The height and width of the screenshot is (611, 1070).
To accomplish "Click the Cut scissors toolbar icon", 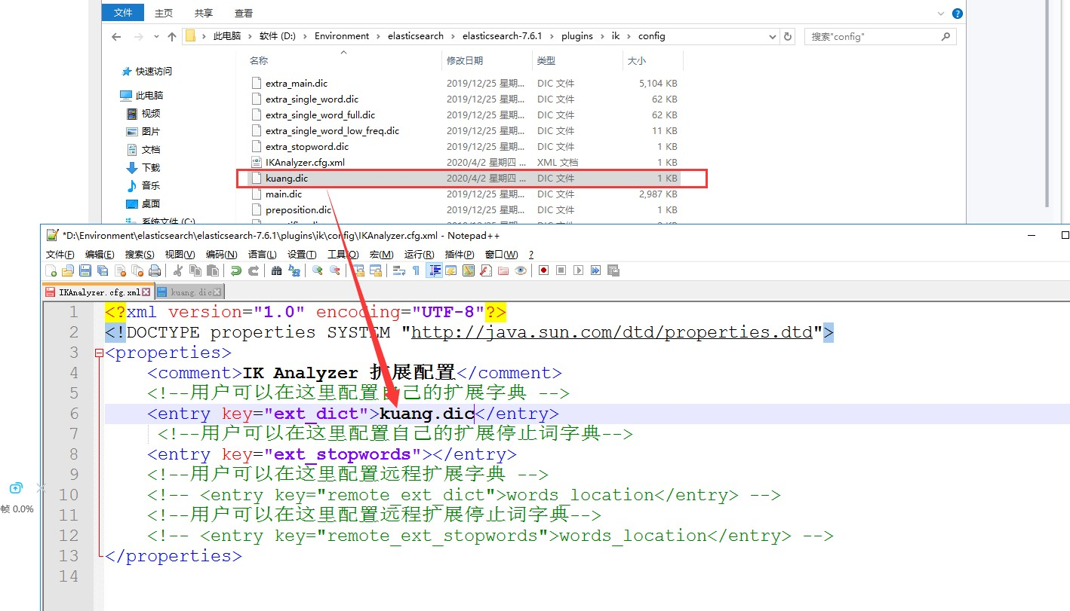I will tap(178, 270).
